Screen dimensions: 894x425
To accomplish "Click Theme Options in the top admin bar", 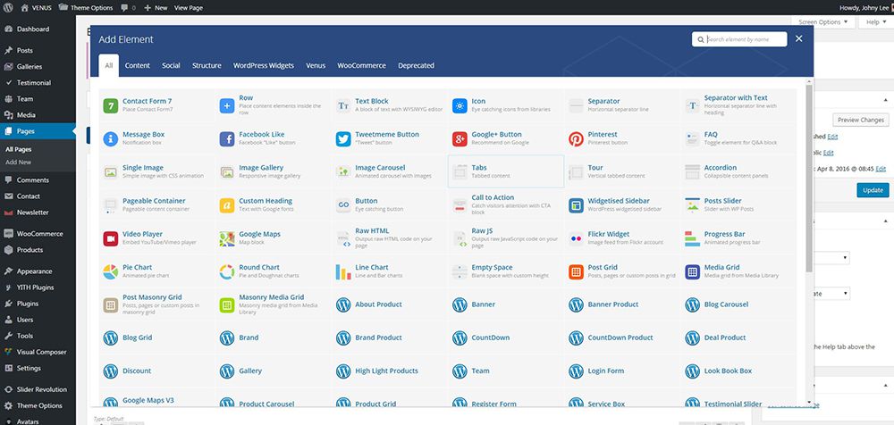I will click(x=85, y=8).
